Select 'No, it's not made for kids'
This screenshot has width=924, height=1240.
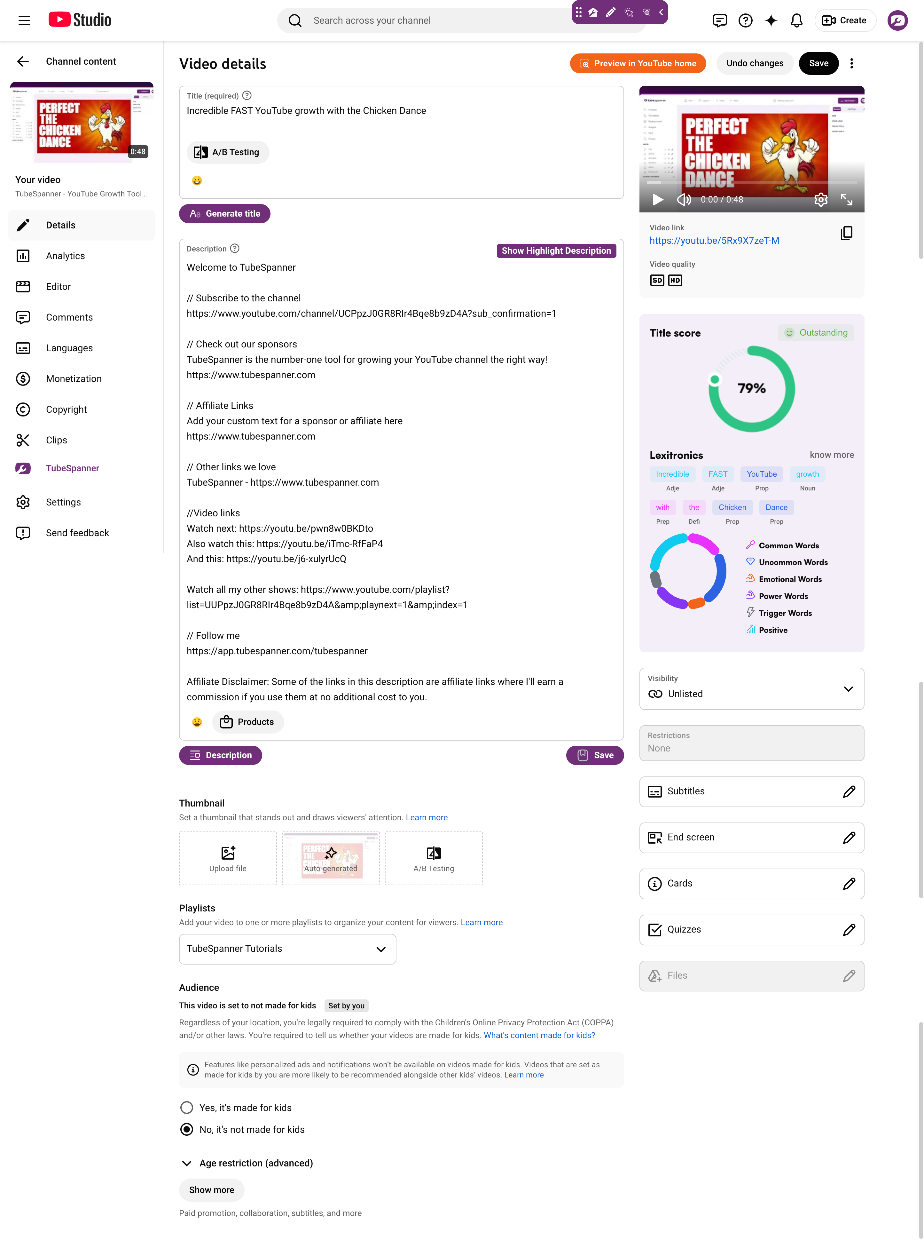point(187,1130)
